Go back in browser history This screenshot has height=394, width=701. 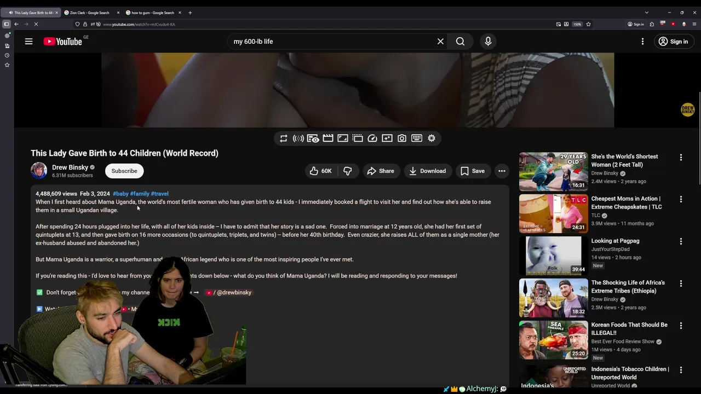pos(16,24)
